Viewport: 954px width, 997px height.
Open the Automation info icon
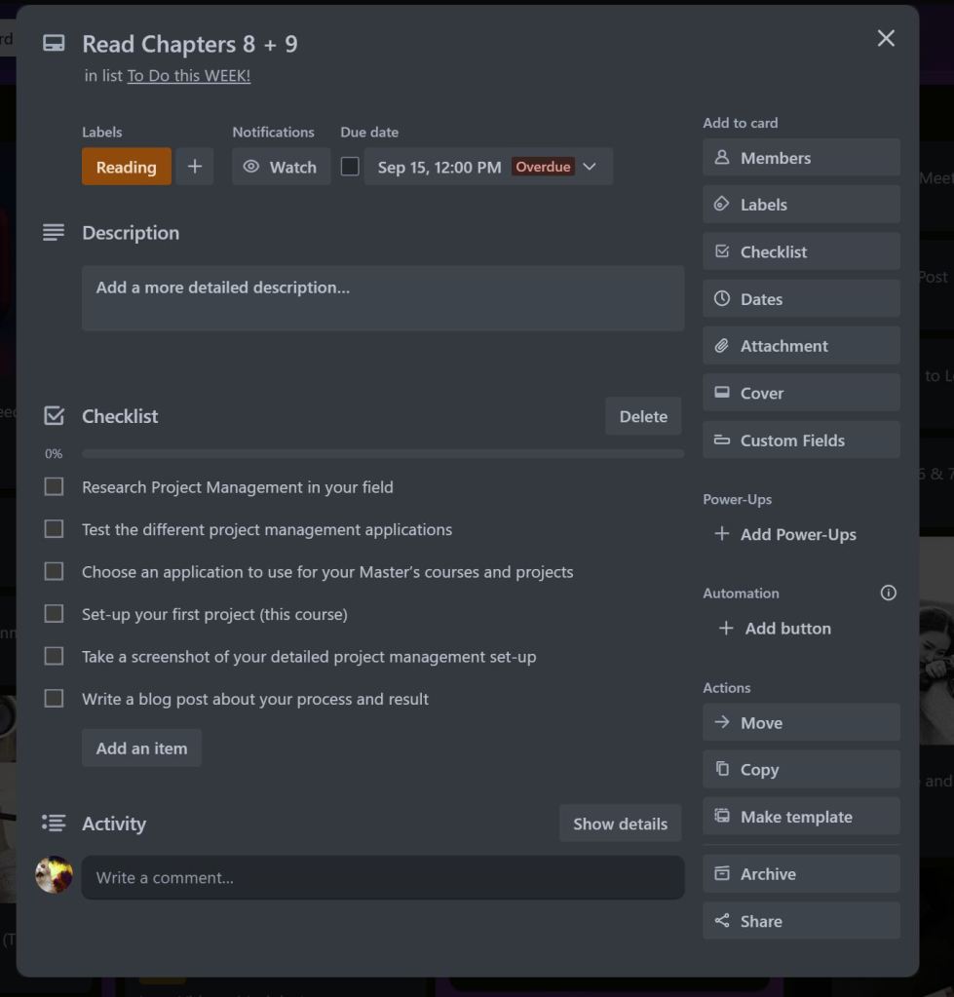pyautogui.click(x=888, y=593)
